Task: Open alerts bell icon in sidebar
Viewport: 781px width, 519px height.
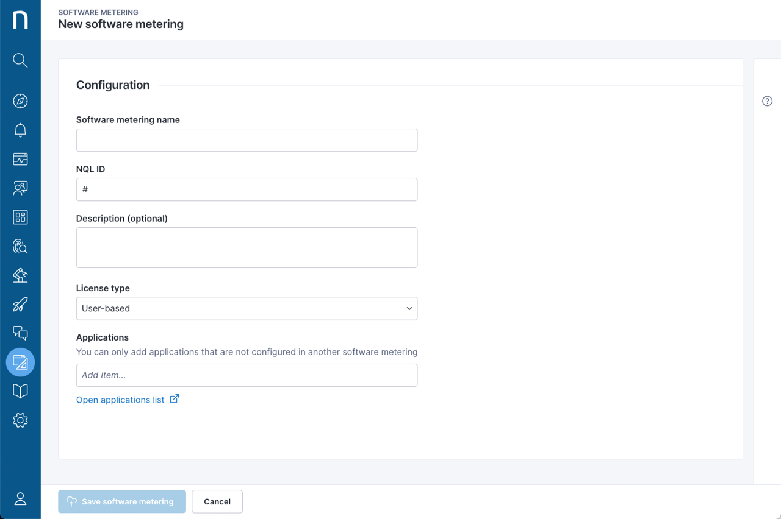Action: 20,130
